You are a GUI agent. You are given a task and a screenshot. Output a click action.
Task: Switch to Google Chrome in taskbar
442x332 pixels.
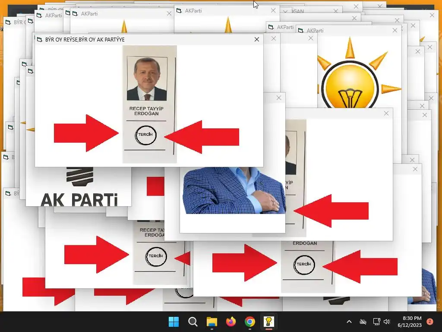[x=250, y=322]
